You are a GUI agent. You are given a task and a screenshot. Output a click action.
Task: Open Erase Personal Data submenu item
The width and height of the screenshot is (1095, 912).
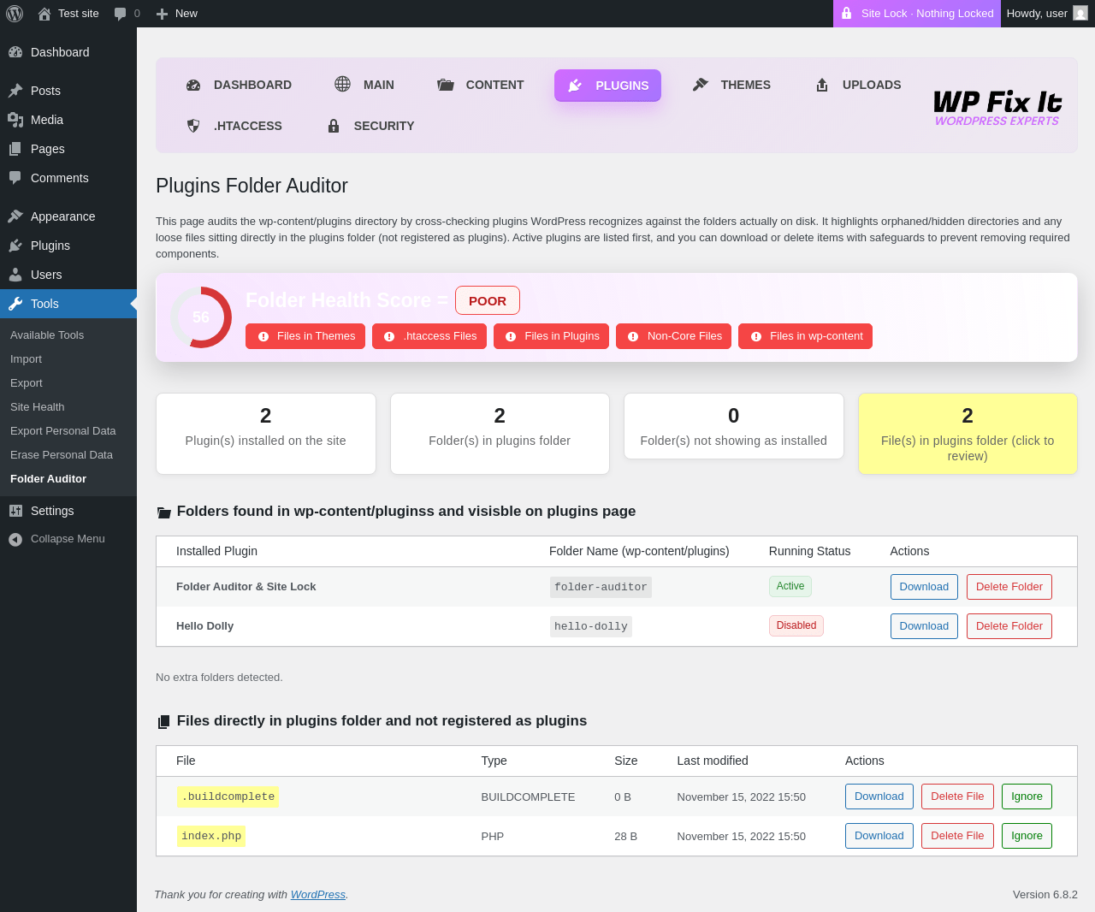pyautogui.click(x=62, y=455)
